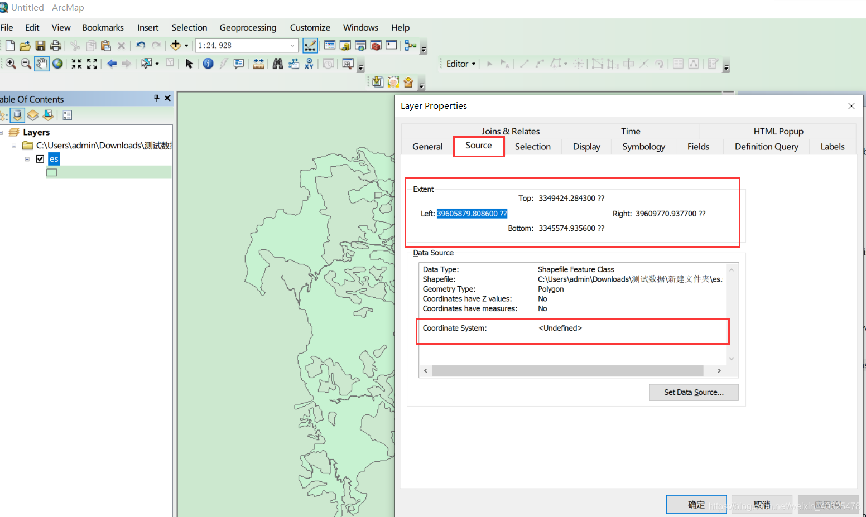Click the Set Data Source button
The image size is (866, 517).
coord(694,392)
